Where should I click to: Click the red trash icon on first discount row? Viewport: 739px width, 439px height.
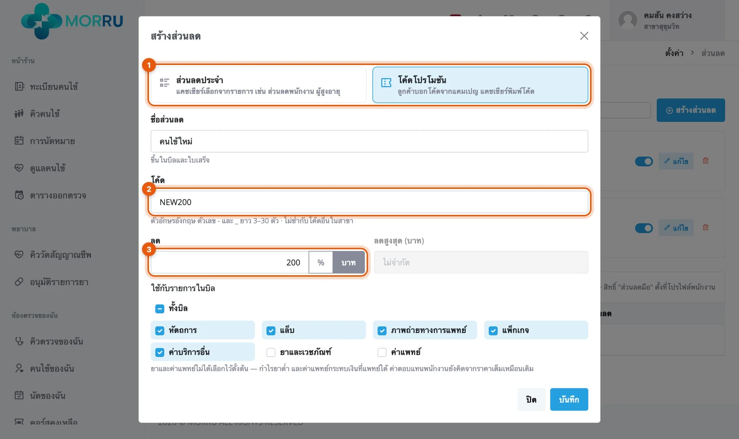point(705,161)
